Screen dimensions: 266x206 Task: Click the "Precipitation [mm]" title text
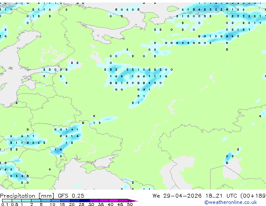tap(27, 196)
